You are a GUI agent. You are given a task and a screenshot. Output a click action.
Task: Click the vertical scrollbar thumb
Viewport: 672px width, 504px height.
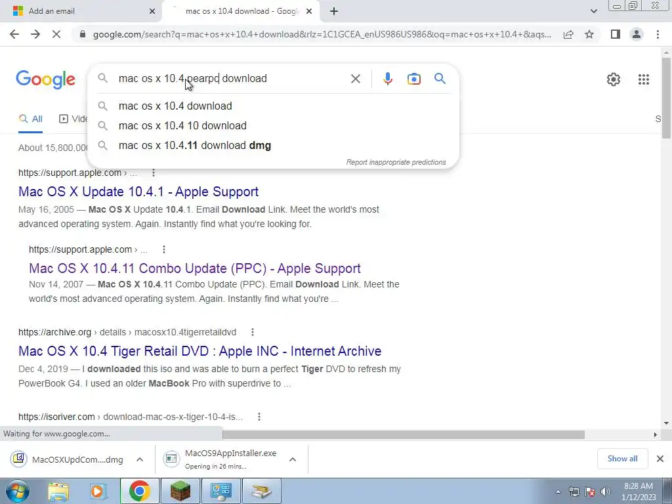pos(667,98)
